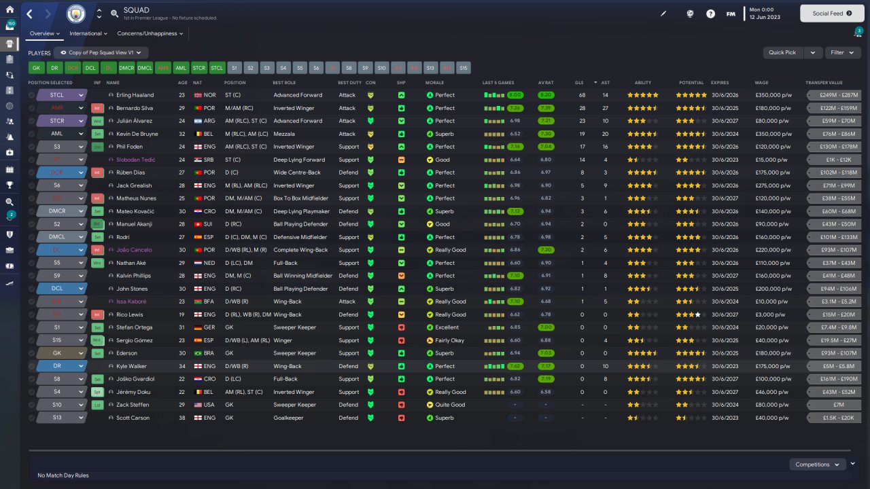Select the S1 substitute chip
The height and width of the screenshot is (489, 870).
pyautogui.click(x=234, y=68)
